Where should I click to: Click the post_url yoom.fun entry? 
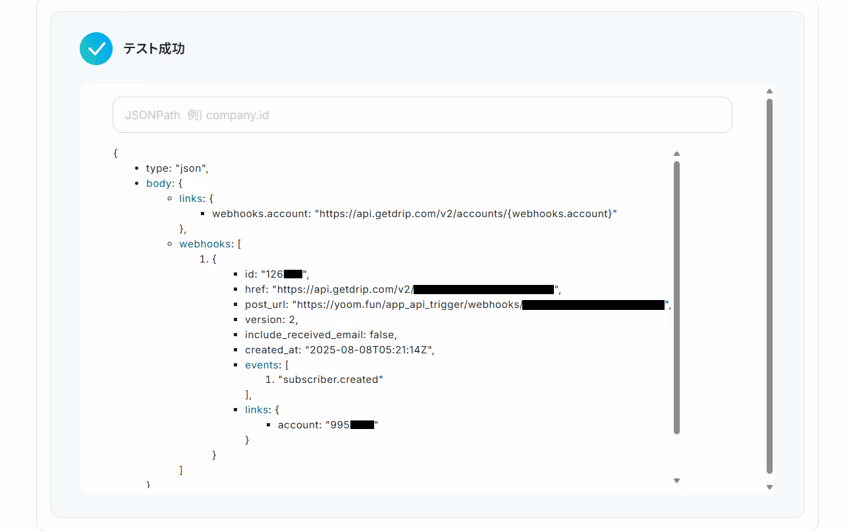[458, 305]
